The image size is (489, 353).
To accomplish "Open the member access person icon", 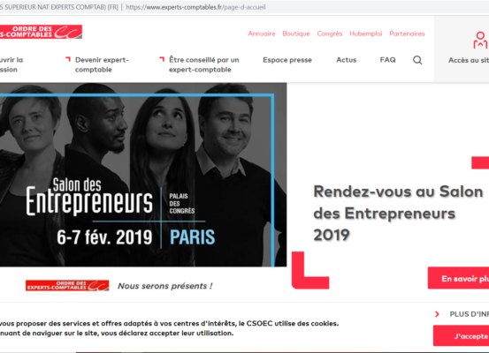I will pos(480,41).
